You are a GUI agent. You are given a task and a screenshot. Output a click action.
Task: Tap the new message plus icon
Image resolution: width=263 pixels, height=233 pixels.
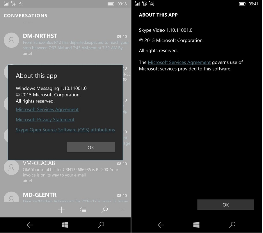click(x=61, y=210)
